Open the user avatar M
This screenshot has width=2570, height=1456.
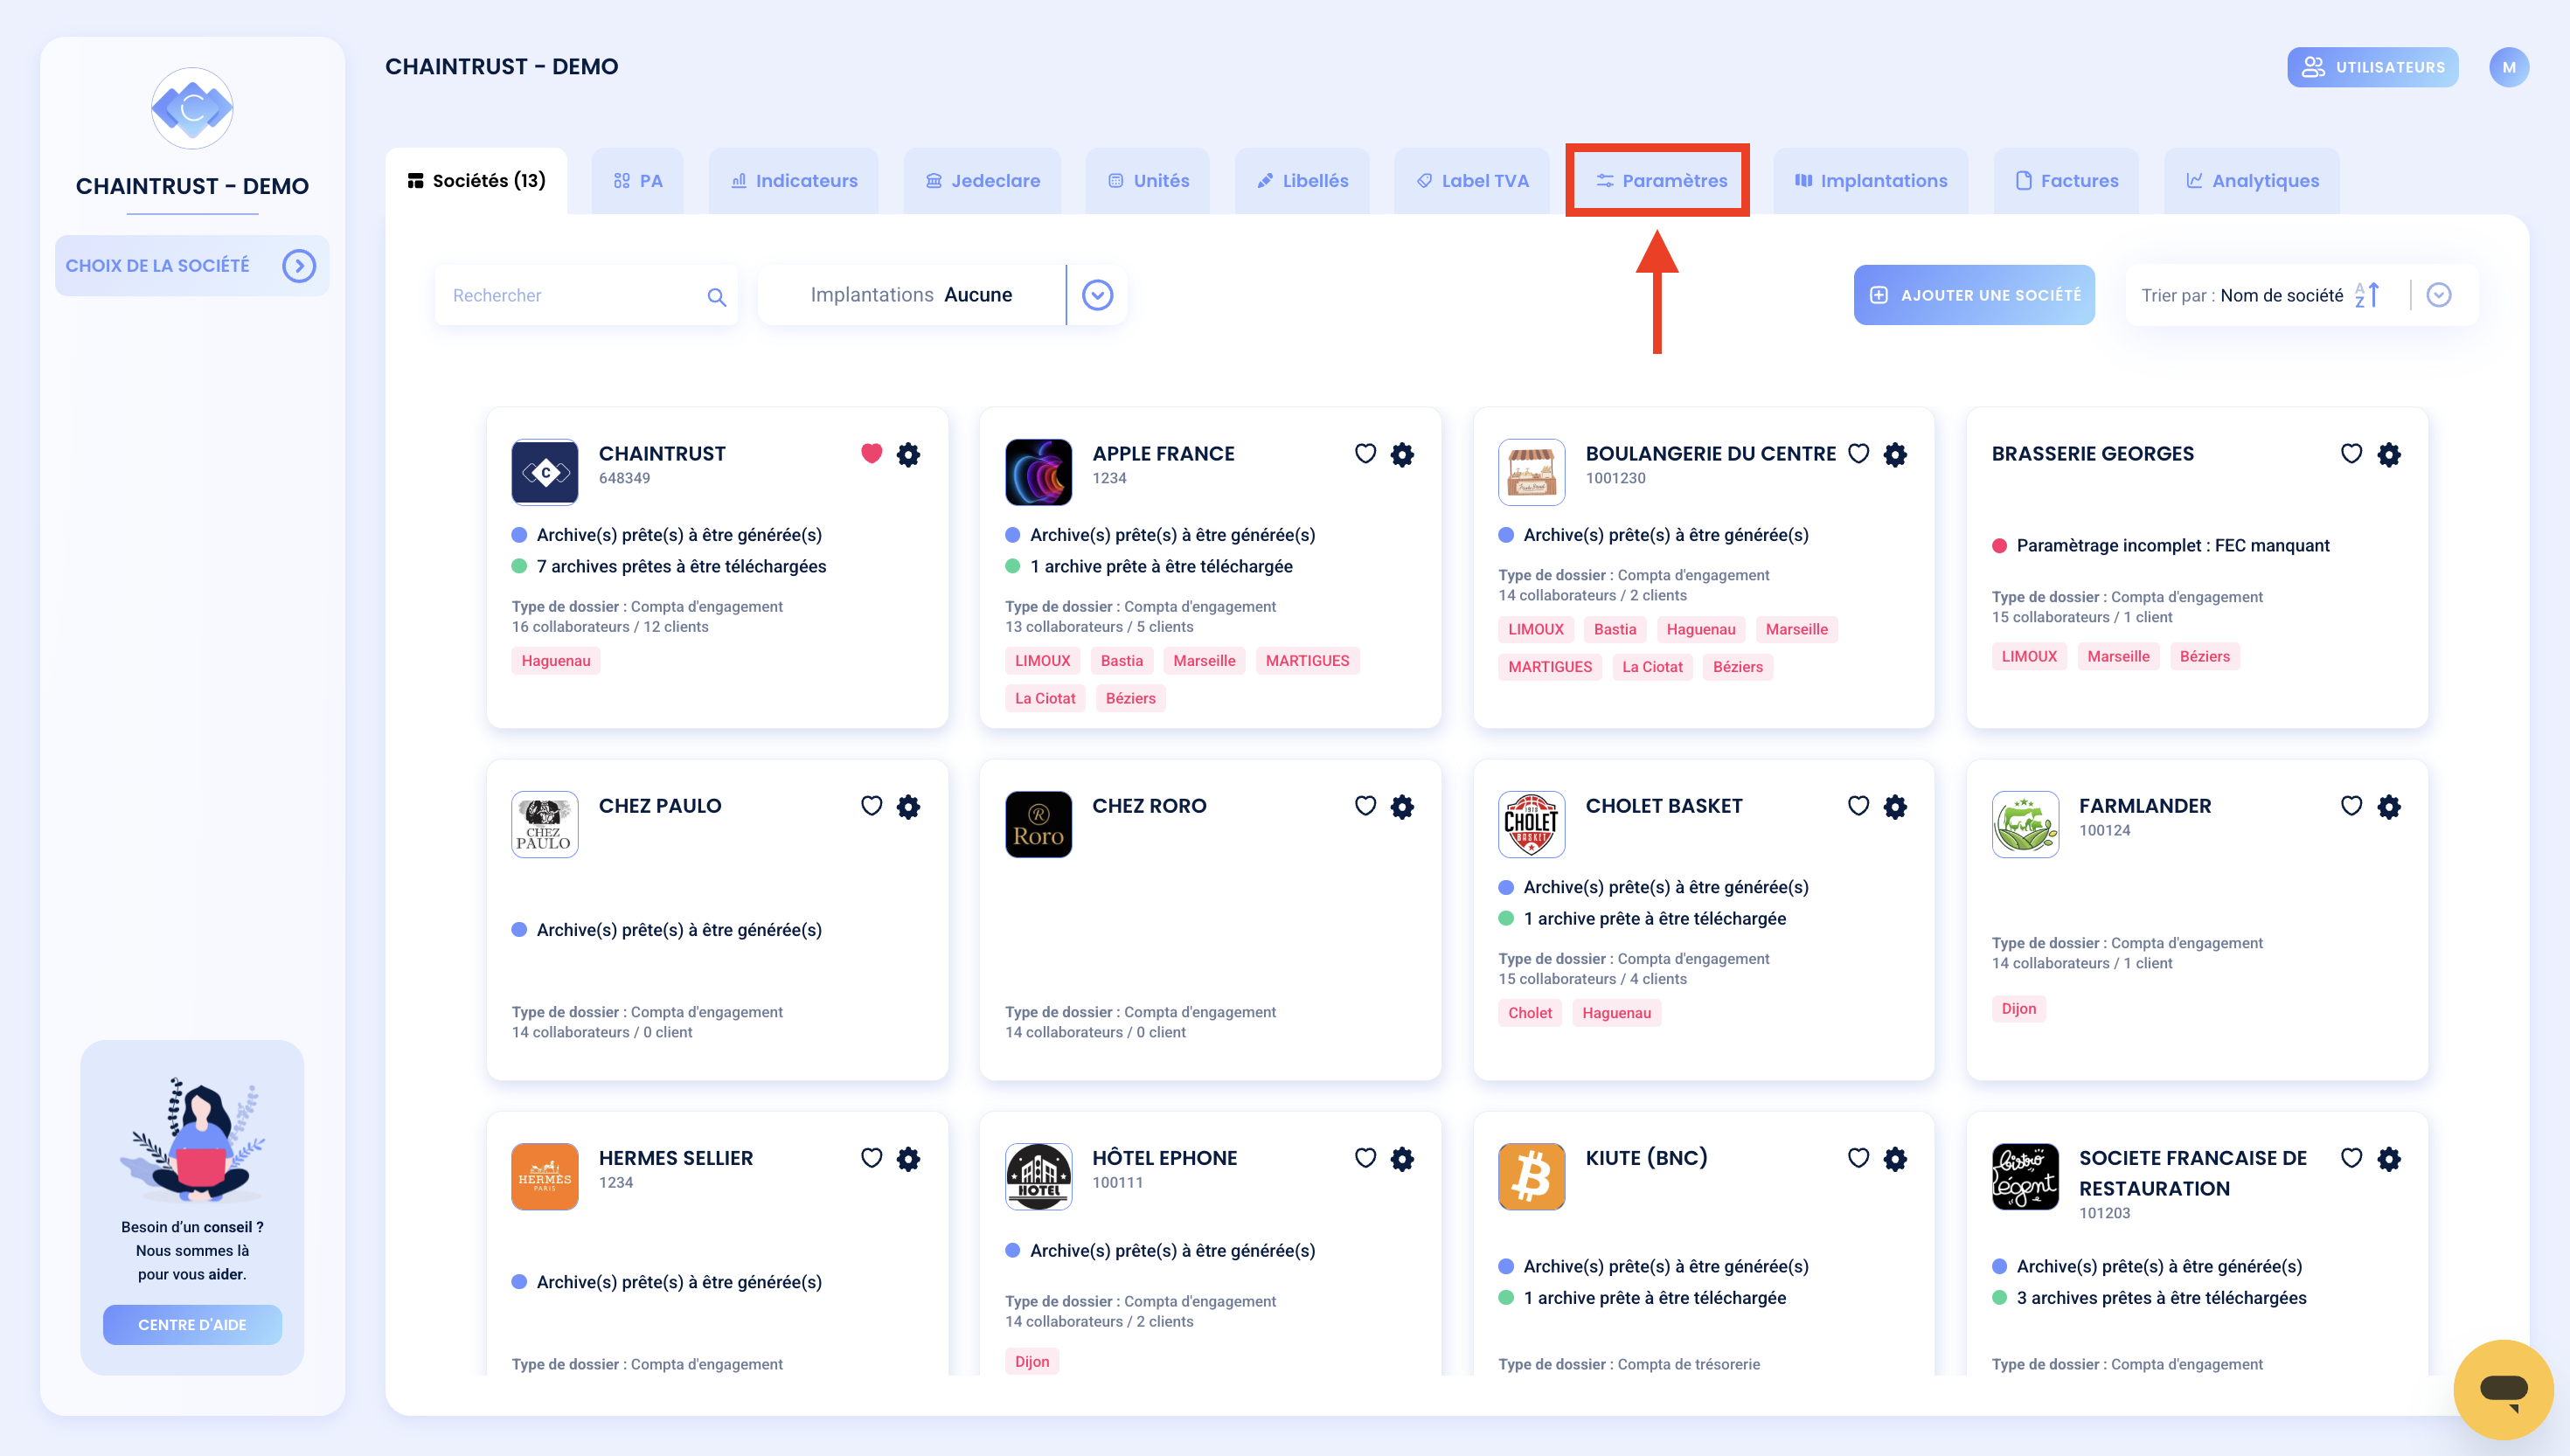coord(2508,67)
